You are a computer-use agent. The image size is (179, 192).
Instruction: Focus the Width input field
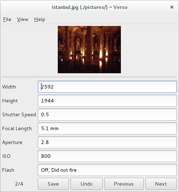[107, 87]
